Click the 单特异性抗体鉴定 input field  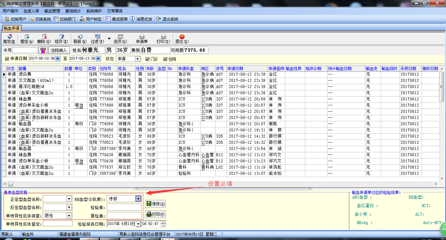coord(58,224)
